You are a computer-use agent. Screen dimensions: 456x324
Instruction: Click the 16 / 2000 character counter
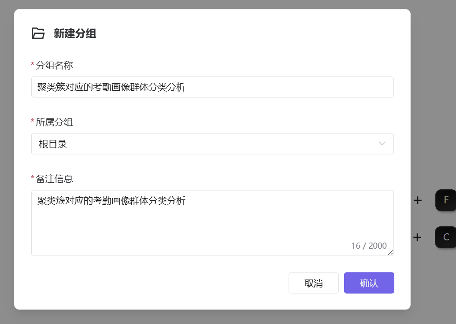tap(369, 246)
